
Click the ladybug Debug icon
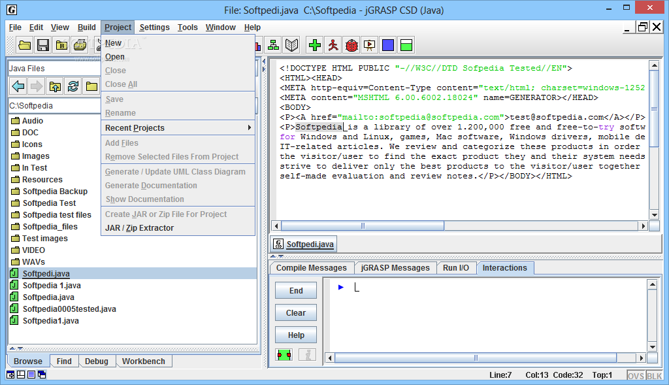pos(351,45)
